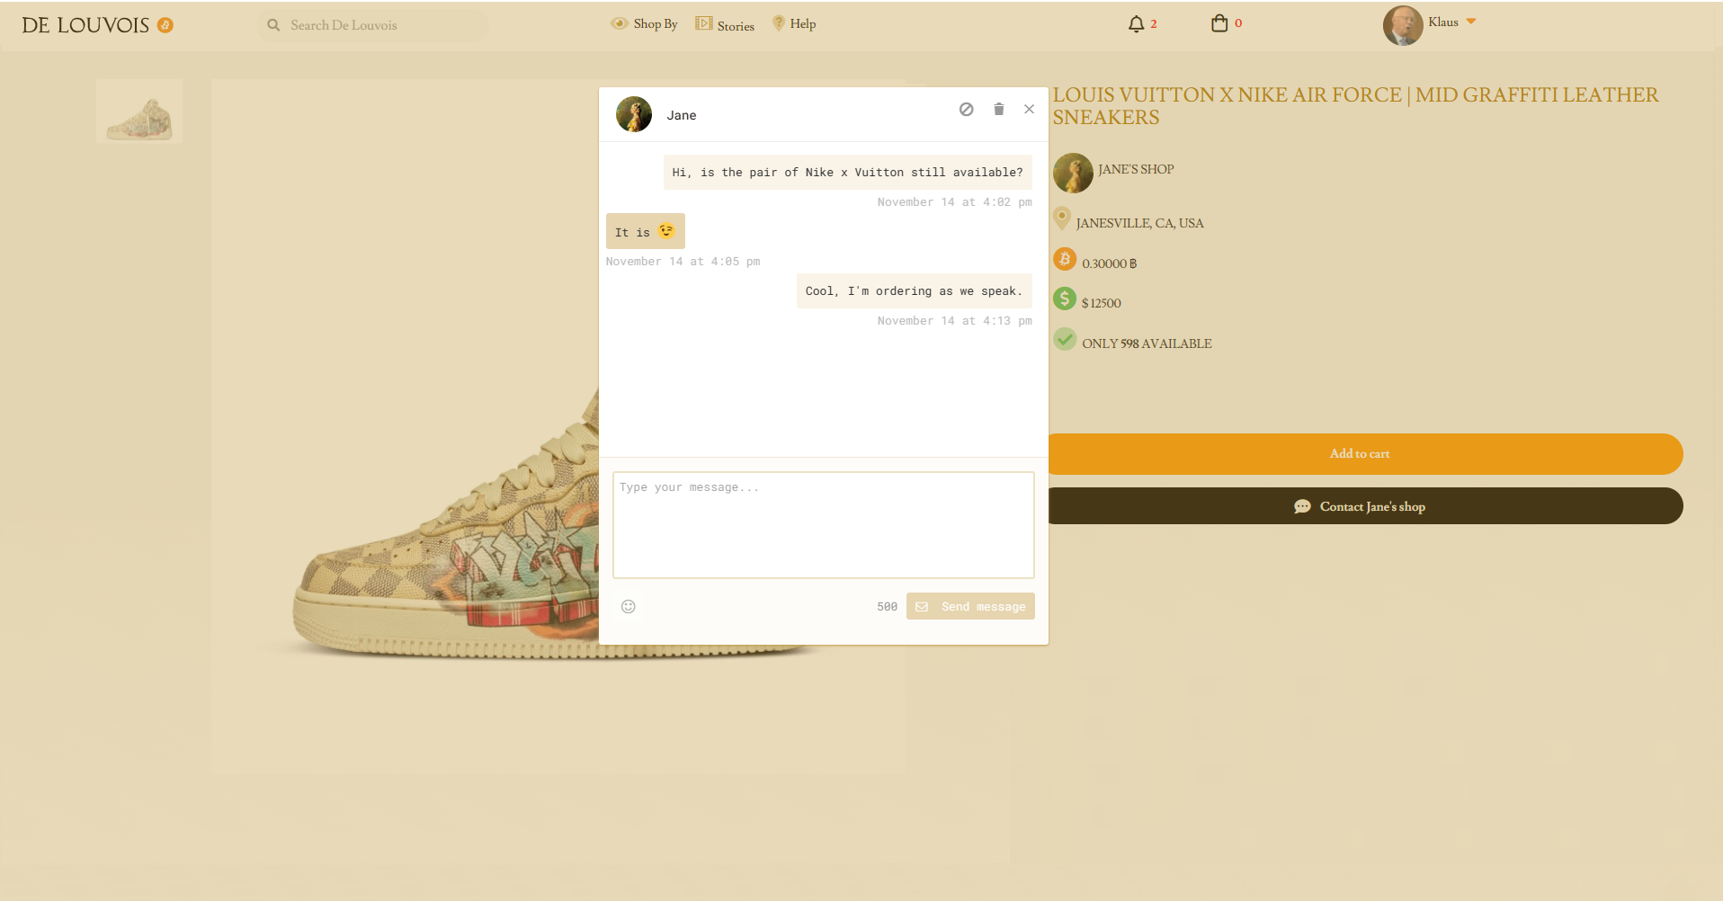
Task: Expand the Klaus account dropdown arrow
Action: point(1471,22)
